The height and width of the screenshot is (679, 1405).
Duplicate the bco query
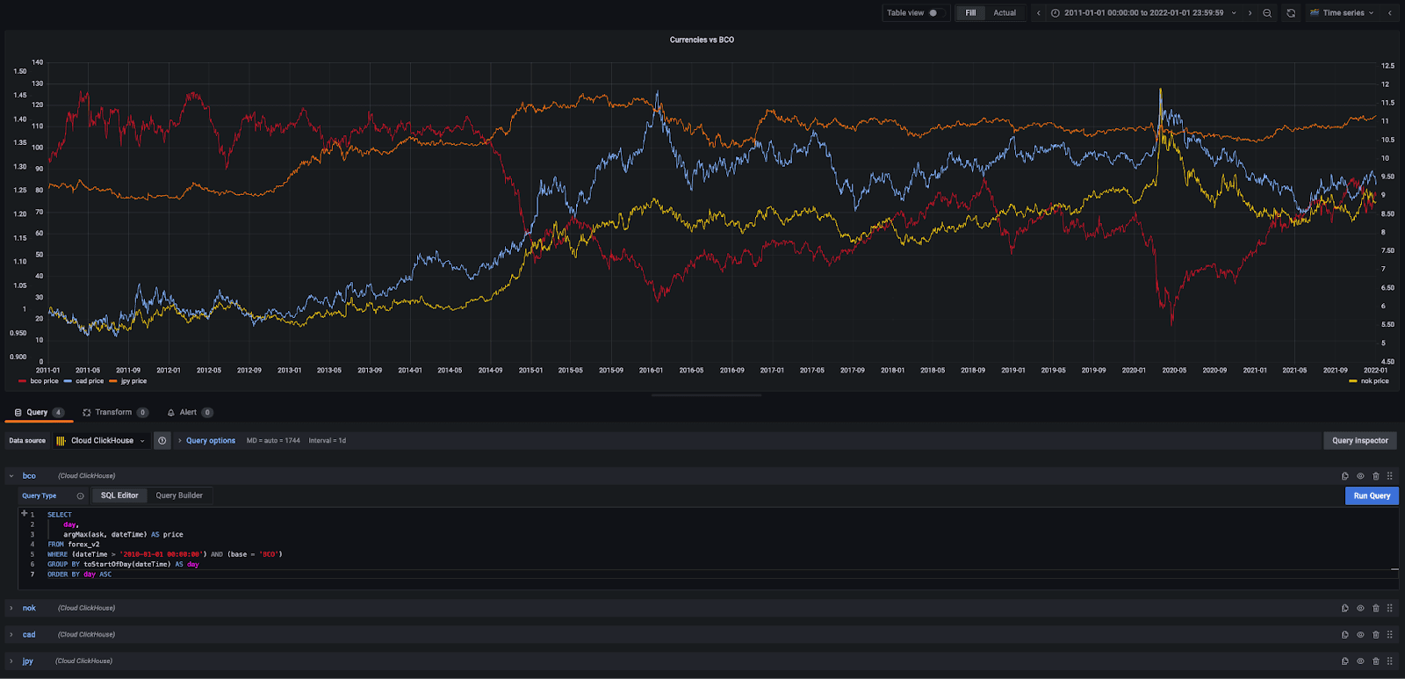(1344, 476)
